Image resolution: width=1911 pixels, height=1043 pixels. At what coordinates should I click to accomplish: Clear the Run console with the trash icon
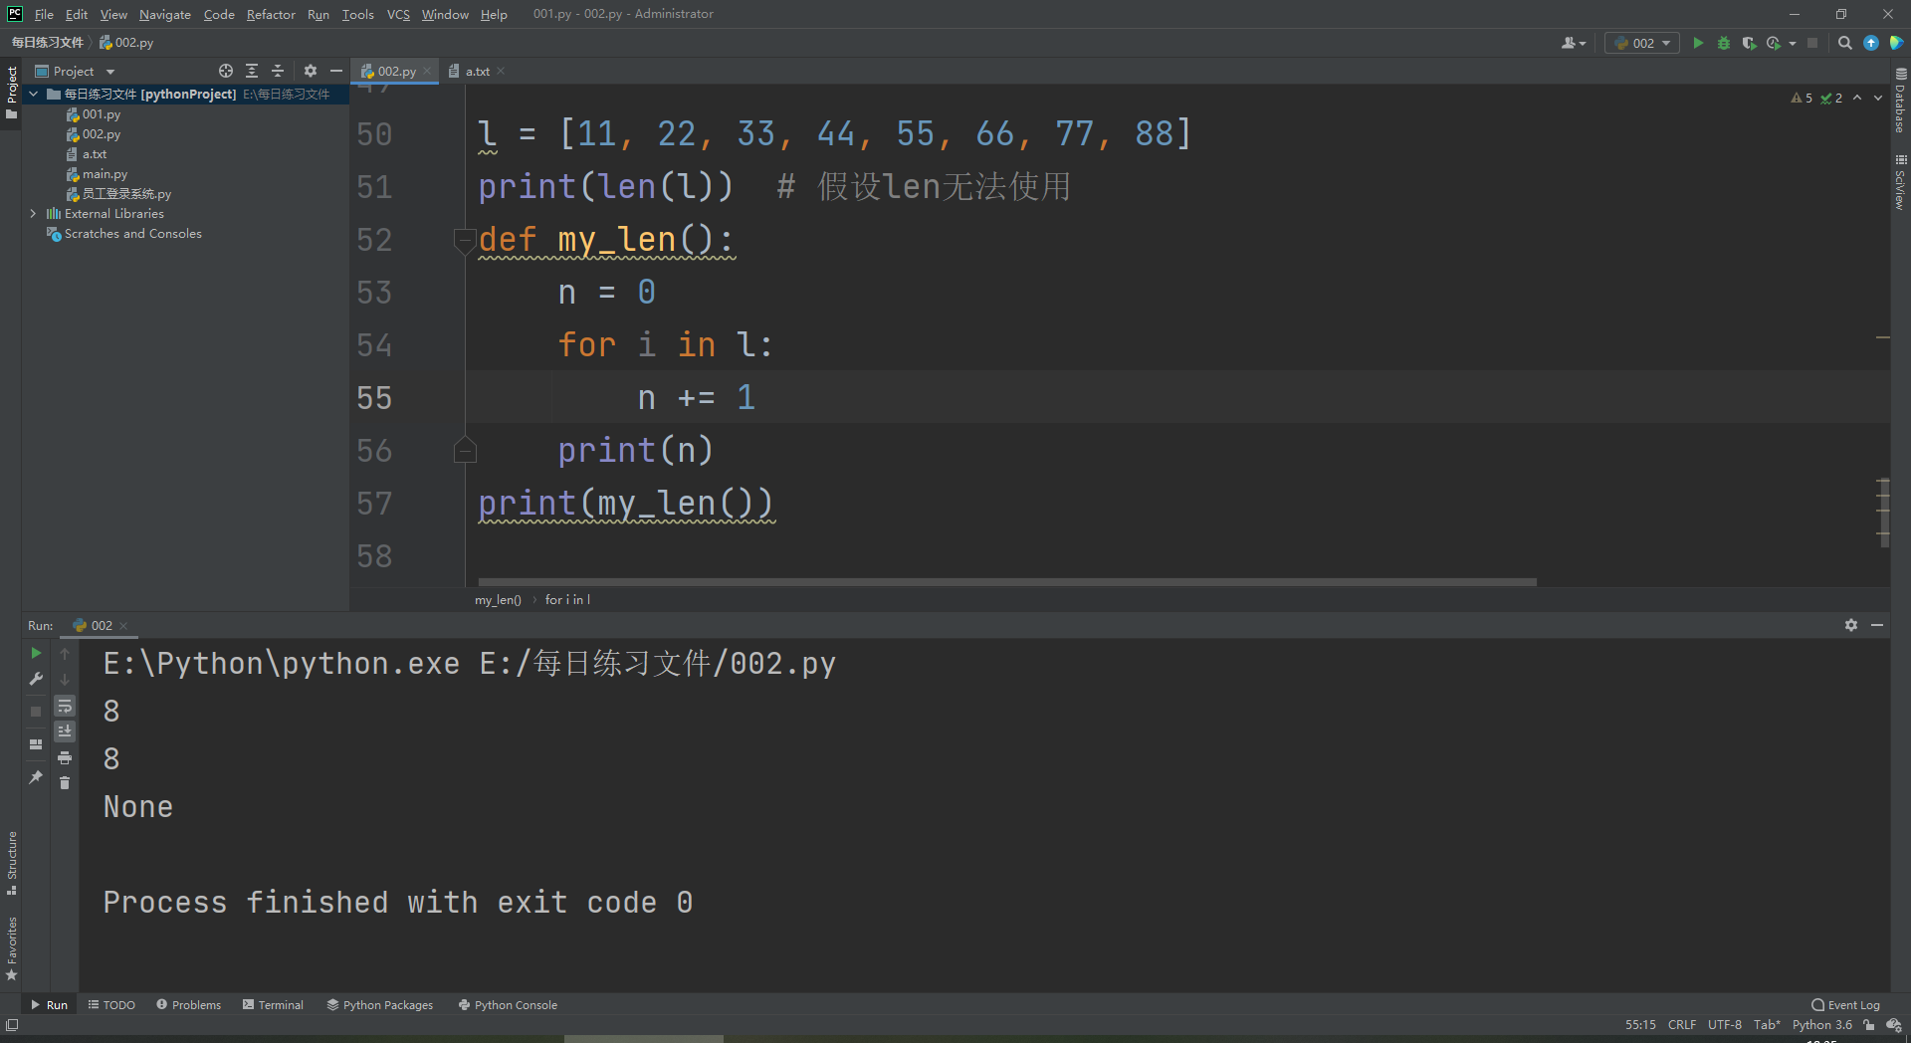pyautogui.click(x=65, y=783)
